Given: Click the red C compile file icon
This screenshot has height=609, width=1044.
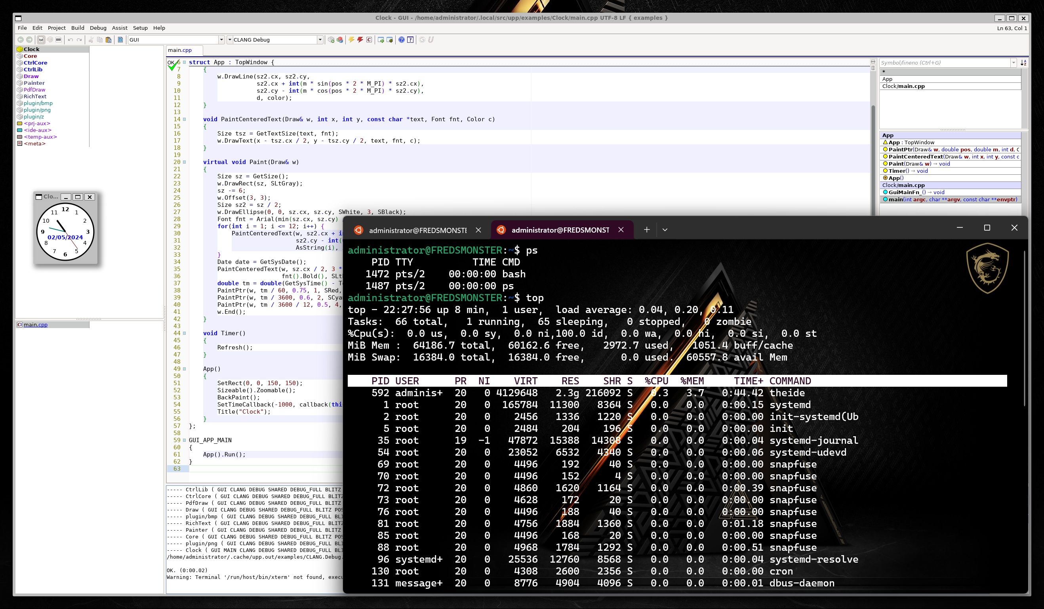Looking at the screenshot, I should (x=369, y=40).
